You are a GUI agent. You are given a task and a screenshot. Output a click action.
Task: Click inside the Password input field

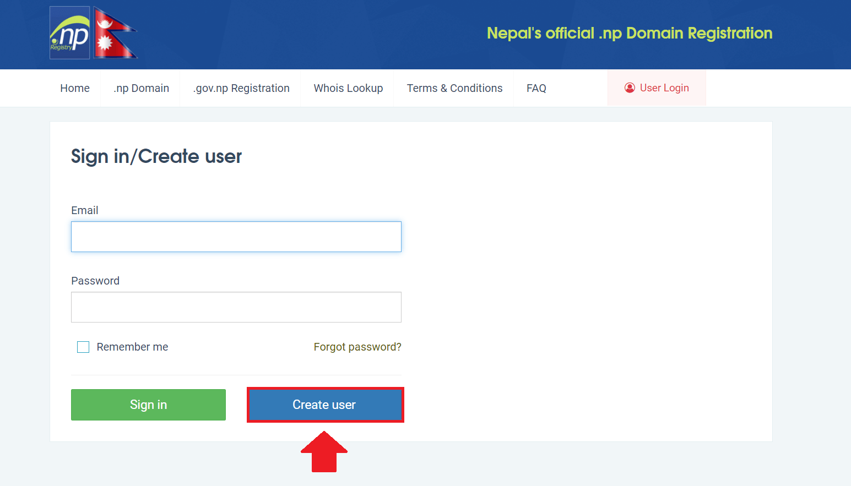click(x=236, y=307)
